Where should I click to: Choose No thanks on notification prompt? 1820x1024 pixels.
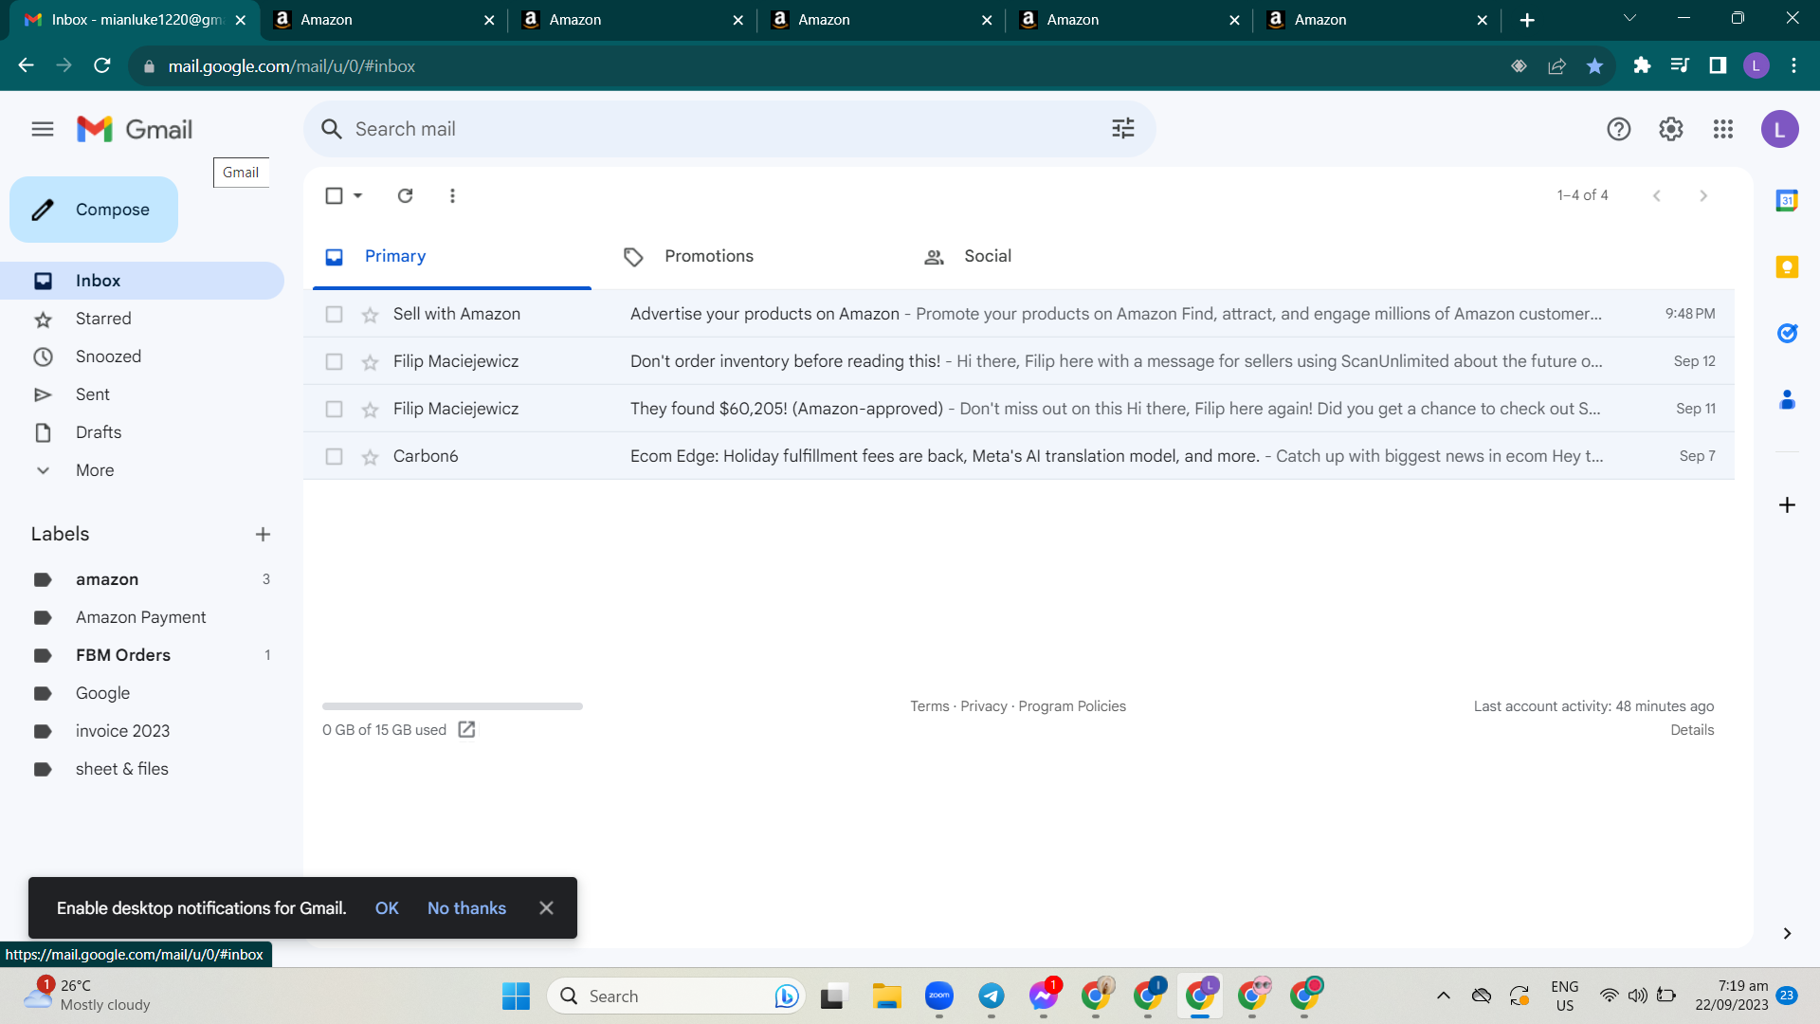[466, 908]
